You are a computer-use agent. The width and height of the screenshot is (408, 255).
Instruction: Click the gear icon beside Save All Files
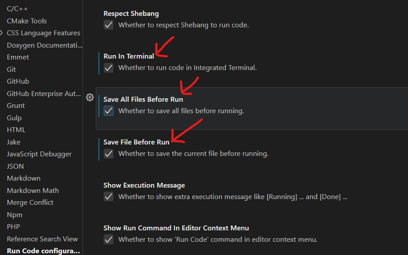coord(90,97)
